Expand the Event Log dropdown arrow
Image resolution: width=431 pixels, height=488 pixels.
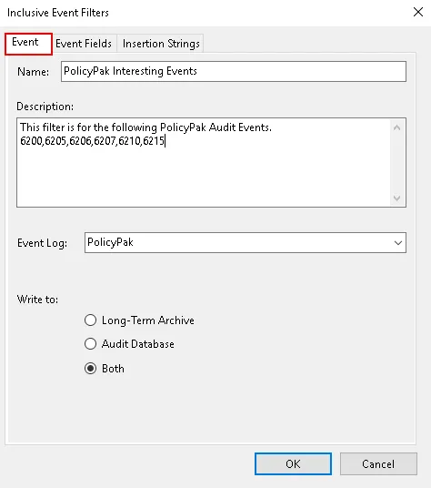click(x=398, y=243)
